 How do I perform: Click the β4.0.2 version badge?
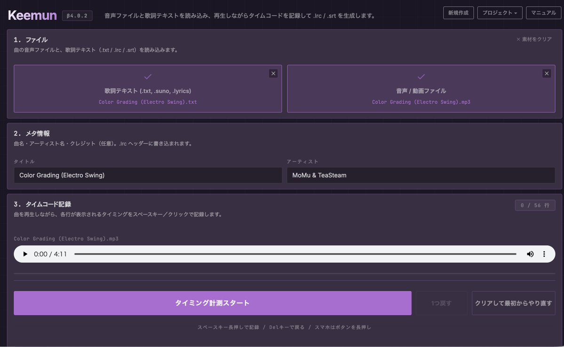click(77, 16)
